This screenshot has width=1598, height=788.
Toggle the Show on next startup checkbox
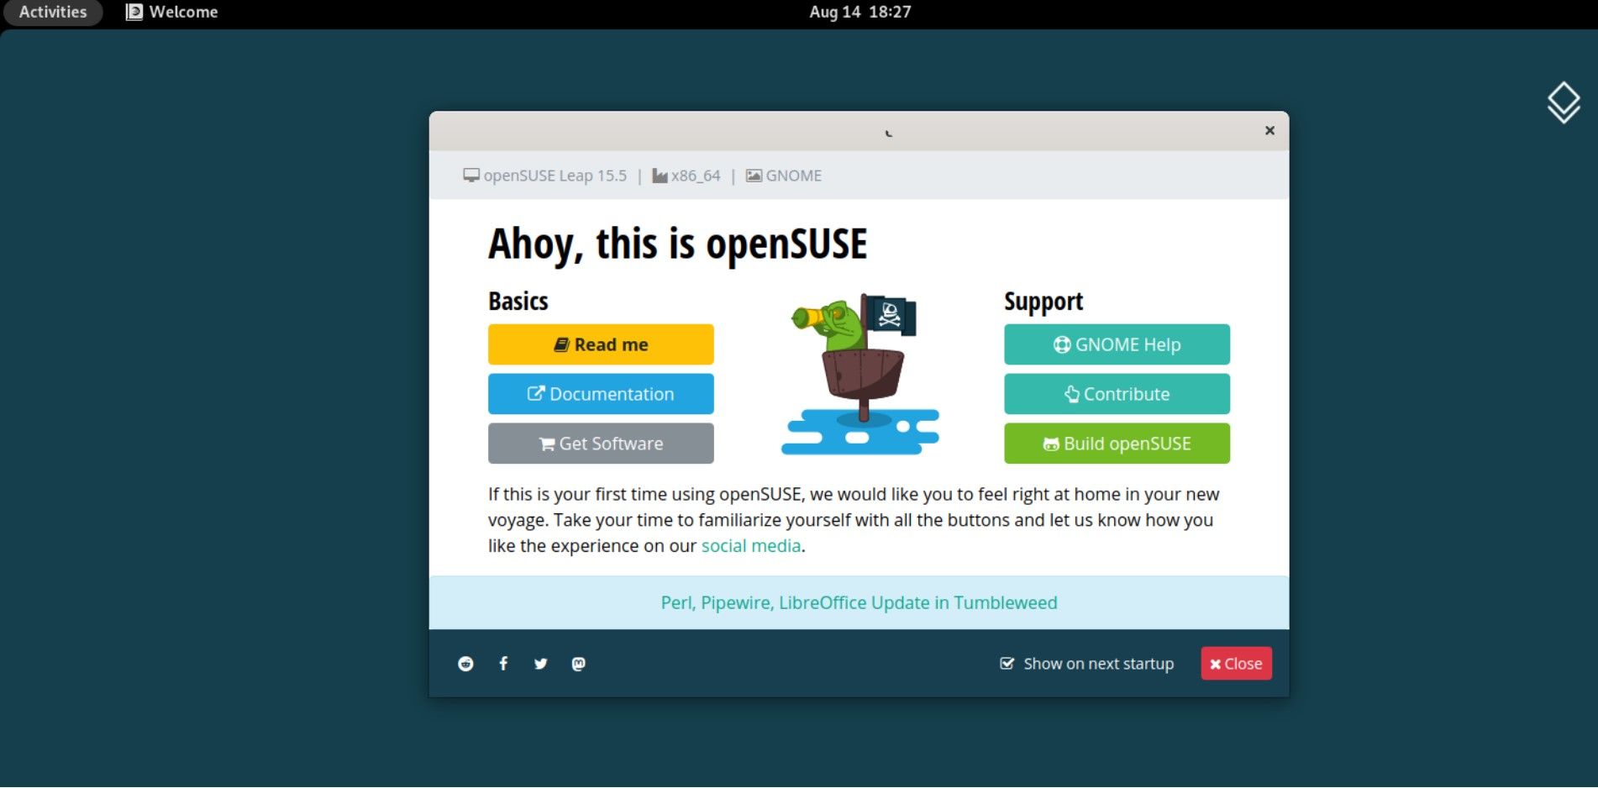(1007, 663)
